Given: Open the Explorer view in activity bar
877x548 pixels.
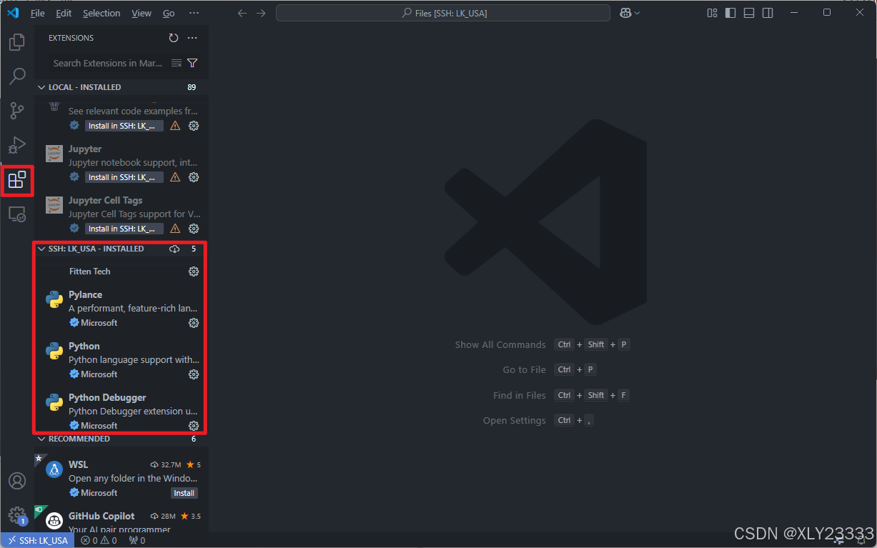Looking at the screenshot, I should pyautogui.click(x=17, y=41).
